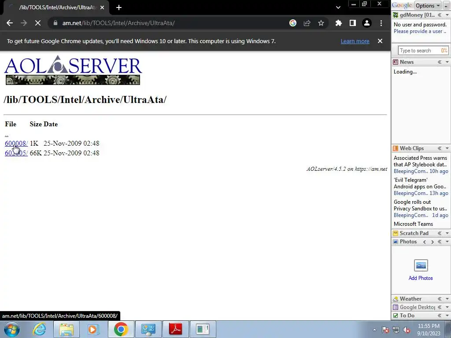Open the Microsoft Teams web clip
The image size is (451, 338).
tap(413, 224)
